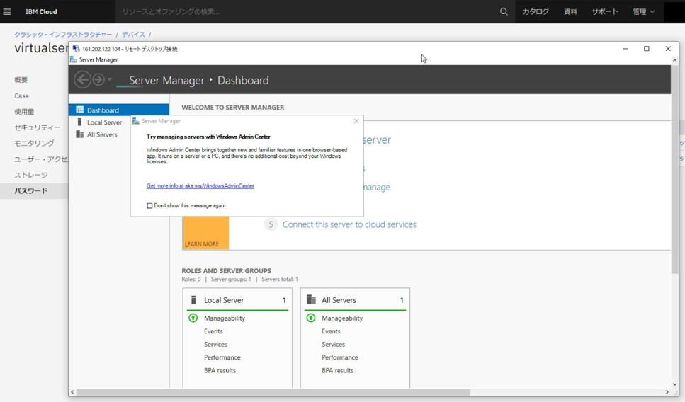Click Connect this server to cloud services
The image size is (685, 402).
point(349,224)
